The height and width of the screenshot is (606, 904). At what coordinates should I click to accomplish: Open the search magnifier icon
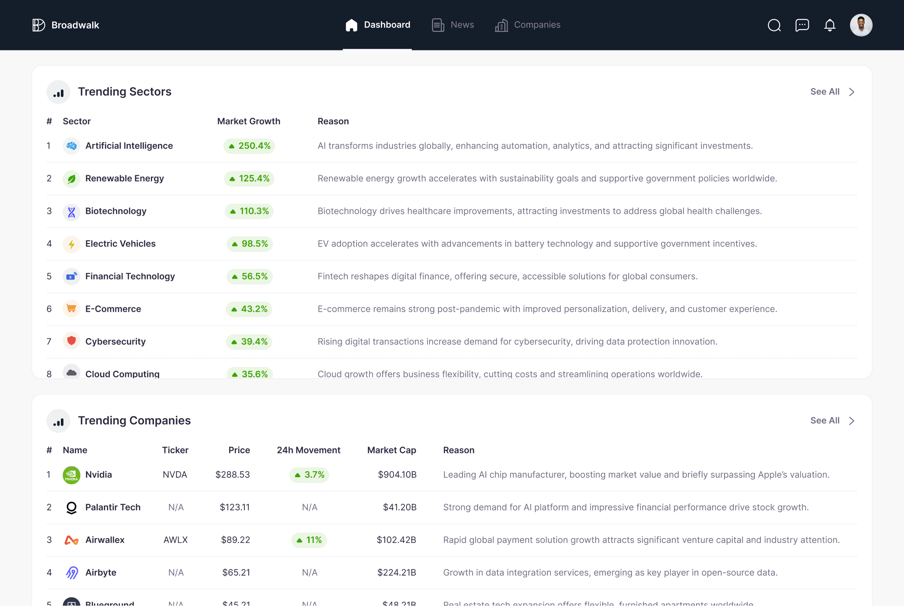774,25
